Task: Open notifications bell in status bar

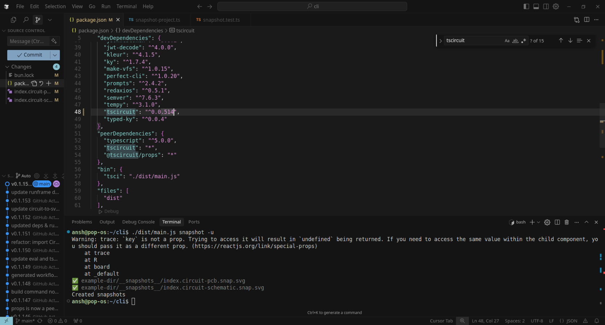Action: tap(597, 321)
